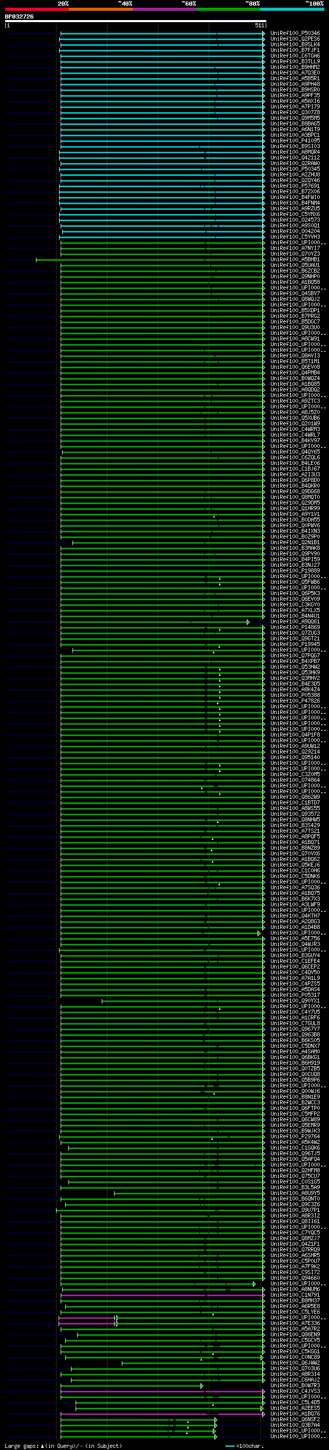The height and width of the screenshot is (1450, 329).
Task: Select the UniRef100_Q1HR99 label
Action: 295,508
